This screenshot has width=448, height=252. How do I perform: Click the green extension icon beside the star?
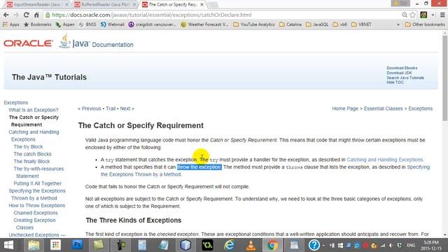coord(423,15)
